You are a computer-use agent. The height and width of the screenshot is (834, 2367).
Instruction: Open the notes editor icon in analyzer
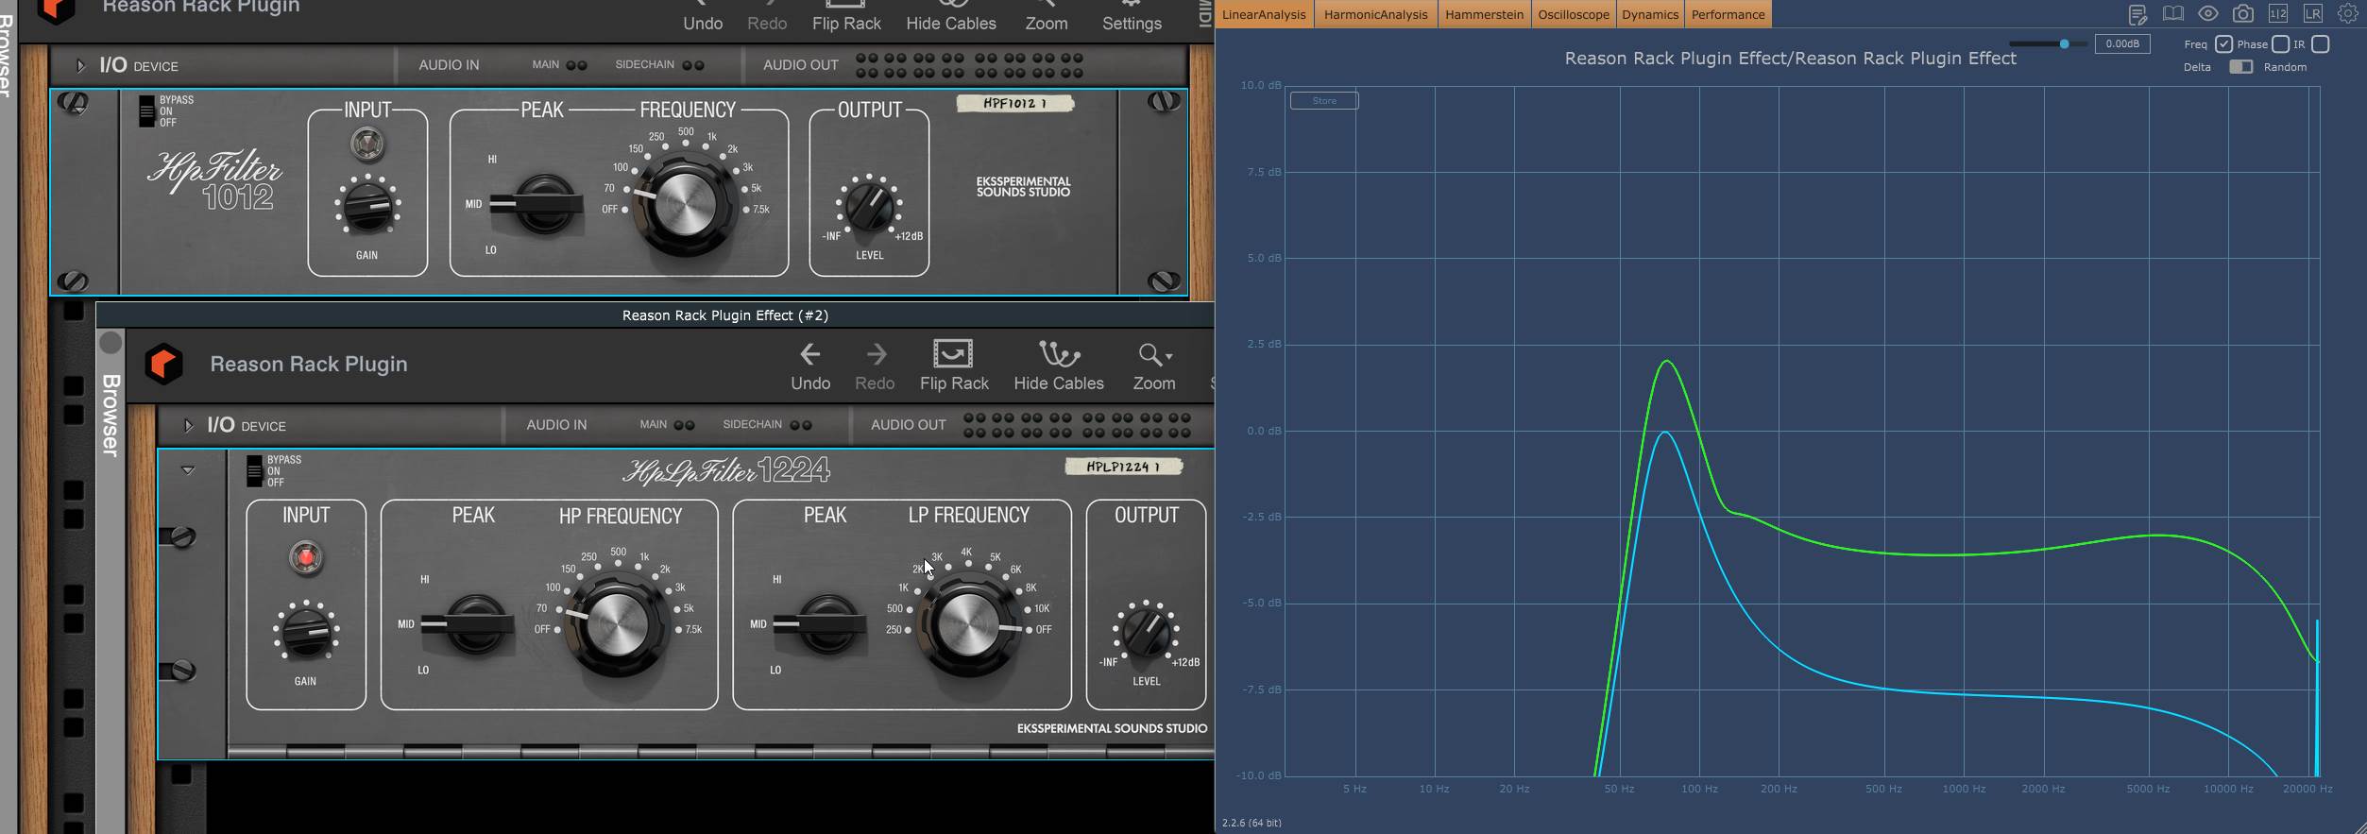[x=2137, y=14]
